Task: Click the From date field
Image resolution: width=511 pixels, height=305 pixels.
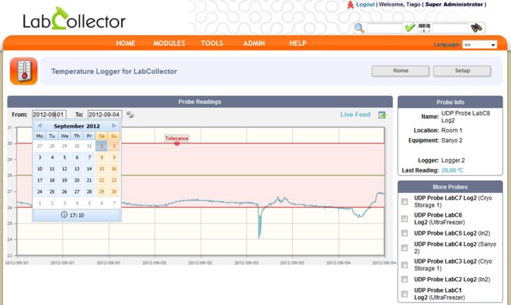Action: click(49, 115)
